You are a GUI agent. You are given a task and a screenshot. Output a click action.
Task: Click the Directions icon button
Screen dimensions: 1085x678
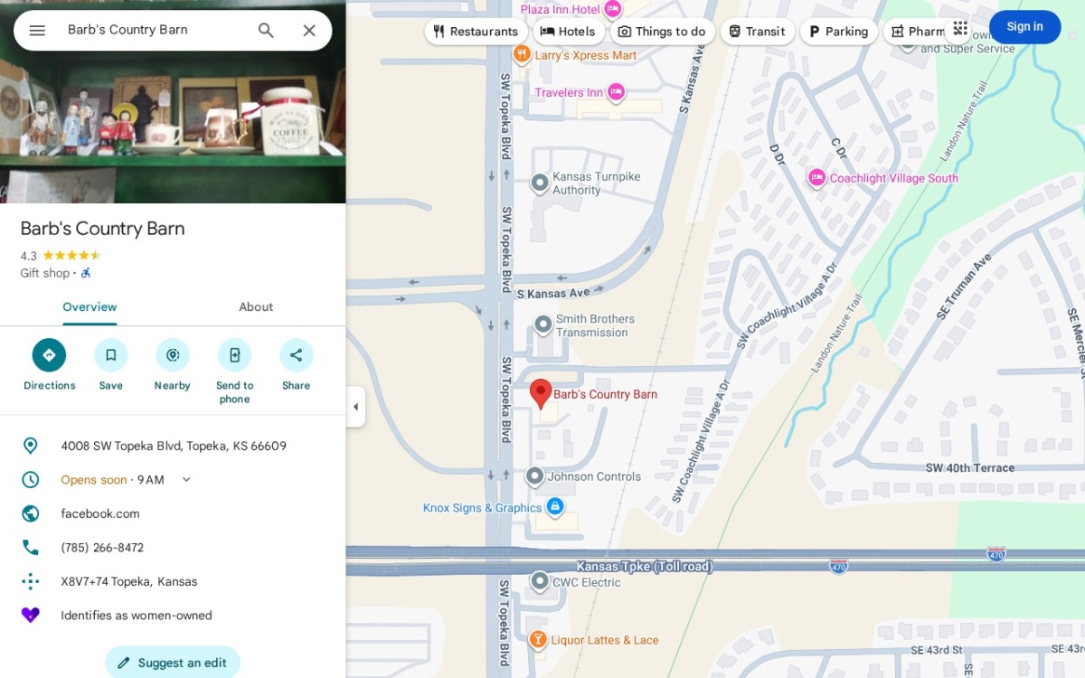49,355
